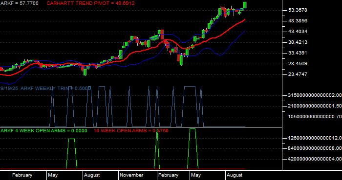
Task: Click the first August date marker
Action: coord(92,175)
